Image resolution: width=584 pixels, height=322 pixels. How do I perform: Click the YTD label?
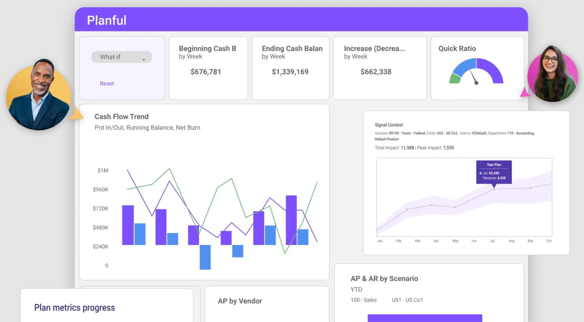click(x=356, y=289)
